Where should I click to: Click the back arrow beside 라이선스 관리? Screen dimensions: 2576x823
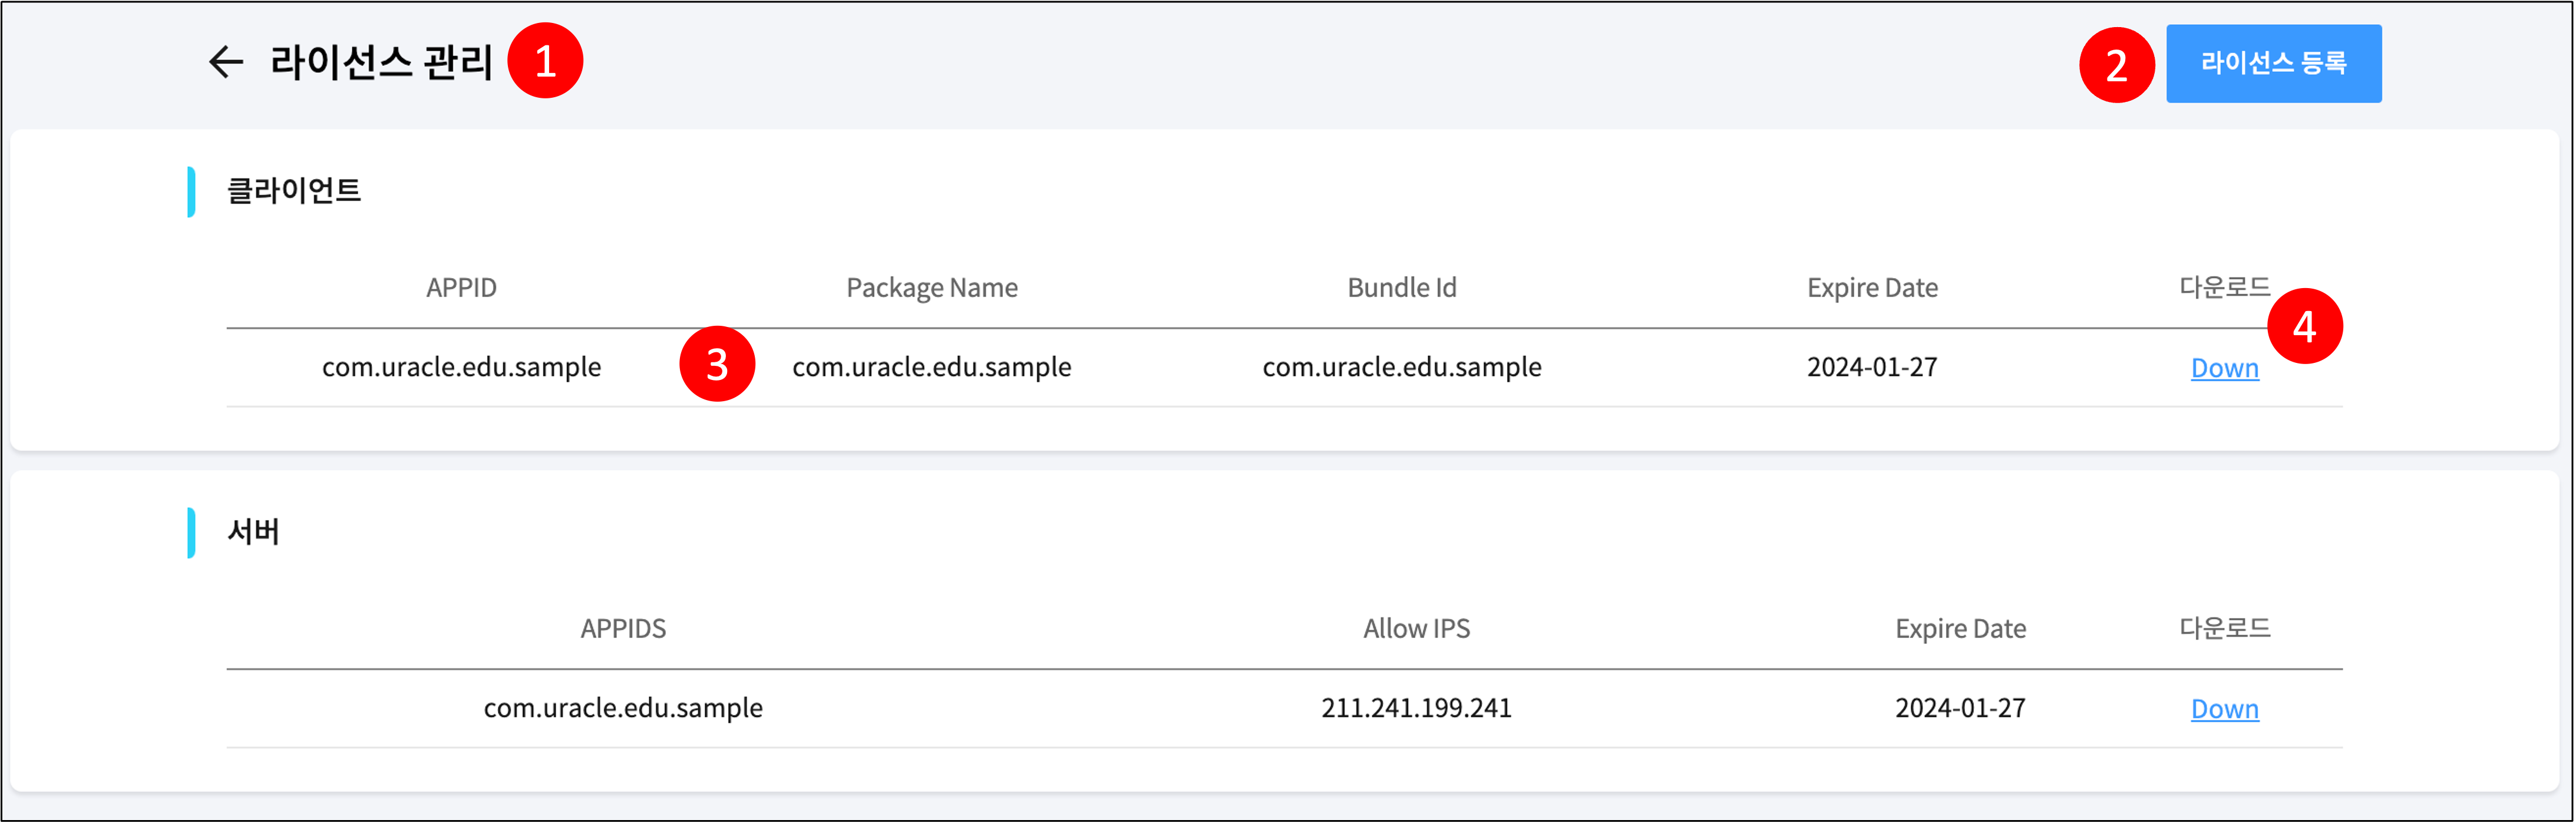click(x=225, y=62)
